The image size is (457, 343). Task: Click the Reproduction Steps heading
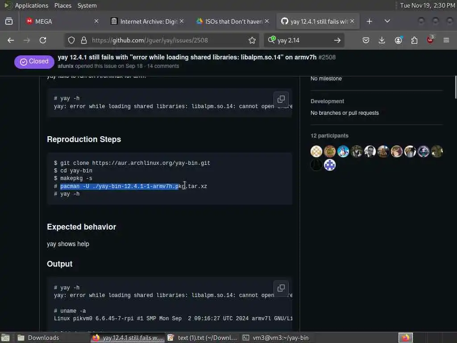tap(84, 139)
